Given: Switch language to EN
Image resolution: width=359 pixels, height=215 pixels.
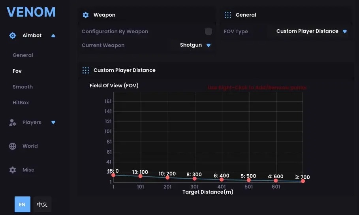Looking at the screenshot, I should pyautogui.click(x=23, y=204).
